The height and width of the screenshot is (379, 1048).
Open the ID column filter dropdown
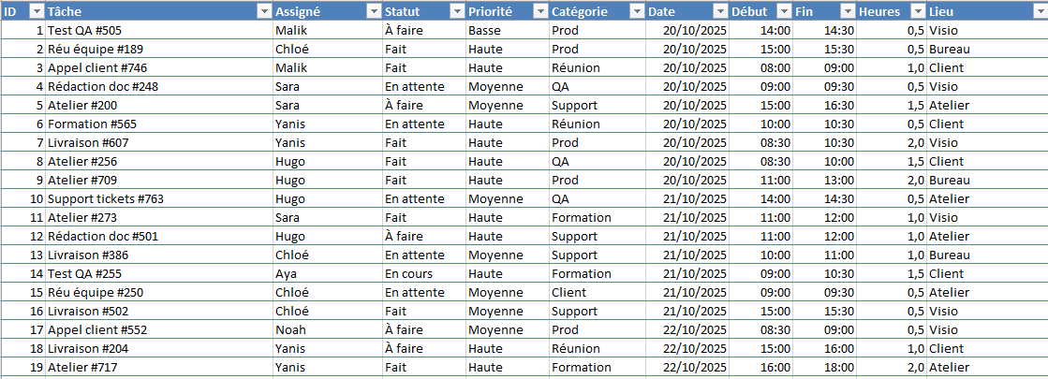click(x=37, y=11)
